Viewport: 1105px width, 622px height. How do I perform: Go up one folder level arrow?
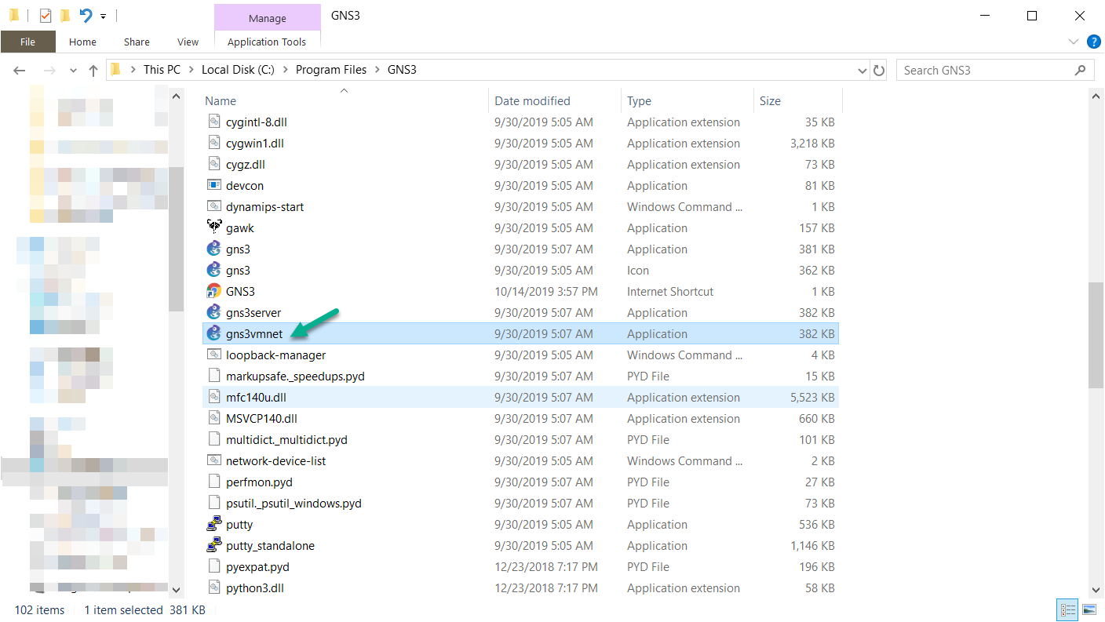pos(93,70)
